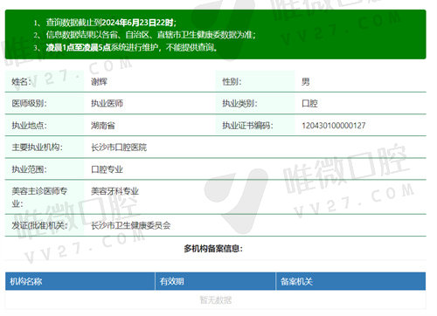Select the value 美容牙科专业
437x316 pixels.
coord(114,191)
